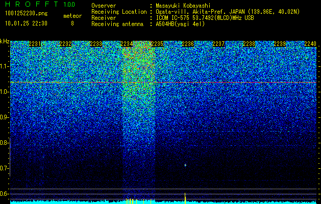The width and height of the screenshot is (321, 204).
Task: Click the 2232 time marker
Action: [x=65, y=44]
